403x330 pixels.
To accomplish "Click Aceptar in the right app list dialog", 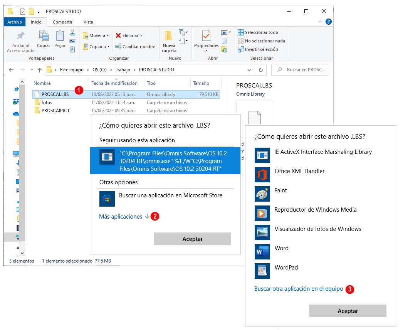I will click(348, 311).
